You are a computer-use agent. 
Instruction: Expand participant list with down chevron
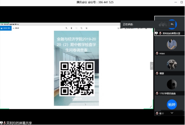coord(172,113)
